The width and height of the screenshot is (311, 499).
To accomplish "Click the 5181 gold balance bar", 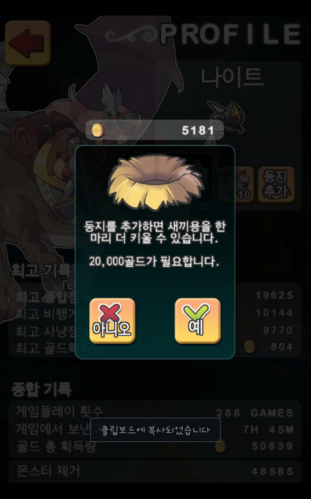I will (x=154, y=130).
